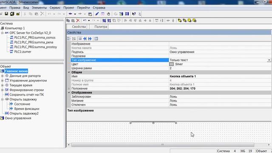Click the Save All icon
This screenshot has height=153, width=272.
12,14
